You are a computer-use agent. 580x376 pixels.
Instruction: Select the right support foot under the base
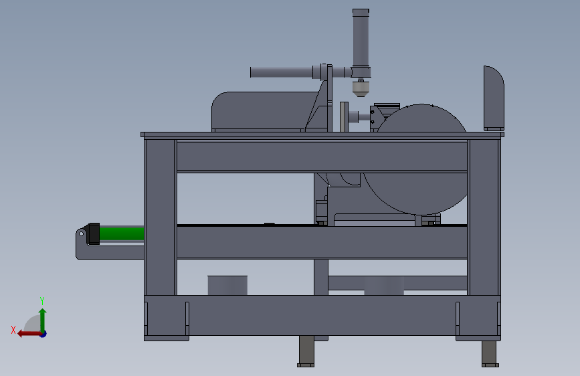pos(490,353)
